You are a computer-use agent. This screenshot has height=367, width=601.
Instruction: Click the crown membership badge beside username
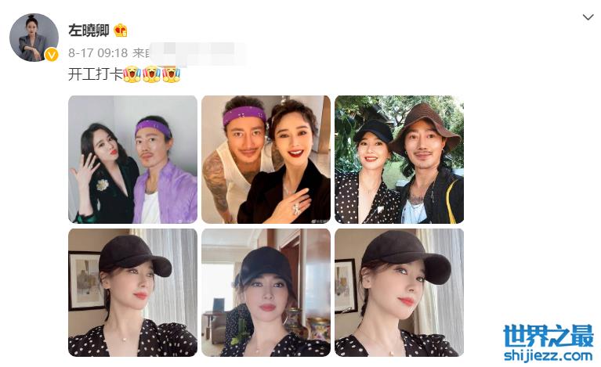(121, 31)
